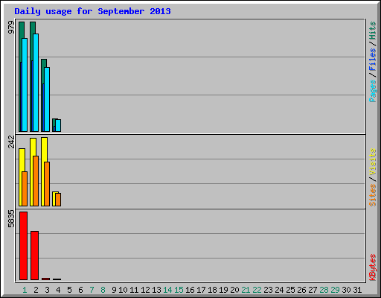Click the cyan Pages legend label
The width and height of the screenshot is (381, 298).
pos(372,91)
